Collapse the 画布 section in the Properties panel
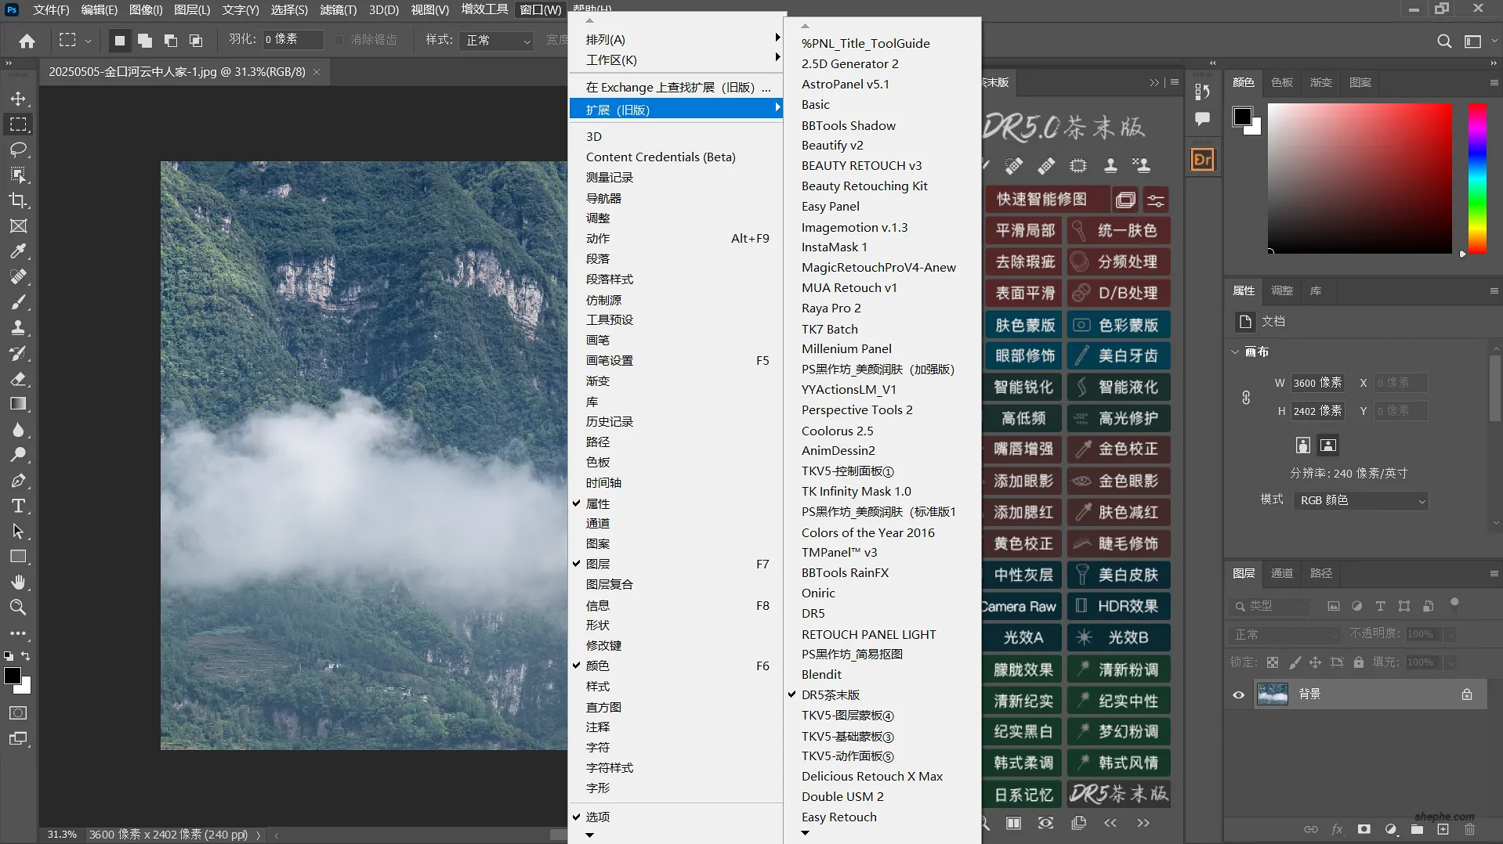The image size is (1503, 844). coord(1237,352)
